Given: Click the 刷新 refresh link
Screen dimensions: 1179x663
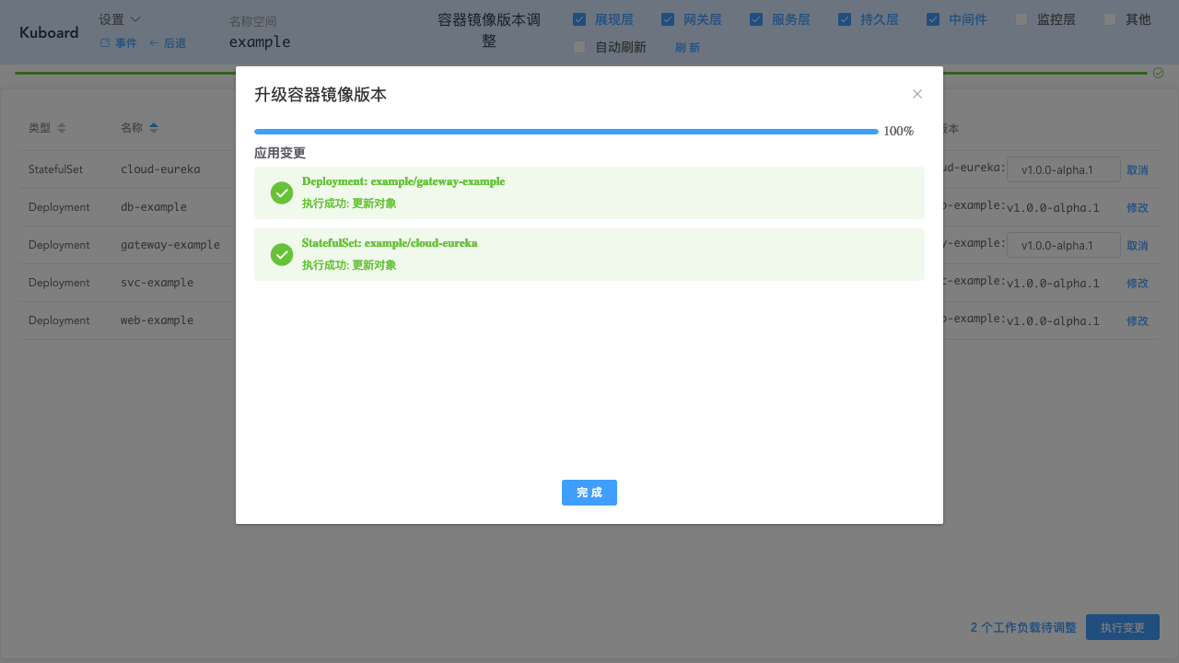Looking at the screenshot, I should click(x=687, y=48).
